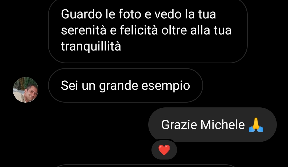Tap the word 'serenità' in the message

click(x=83, y=30)
